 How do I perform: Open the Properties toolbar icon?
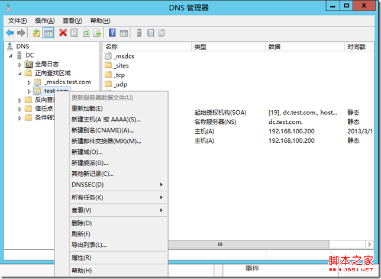75,33
